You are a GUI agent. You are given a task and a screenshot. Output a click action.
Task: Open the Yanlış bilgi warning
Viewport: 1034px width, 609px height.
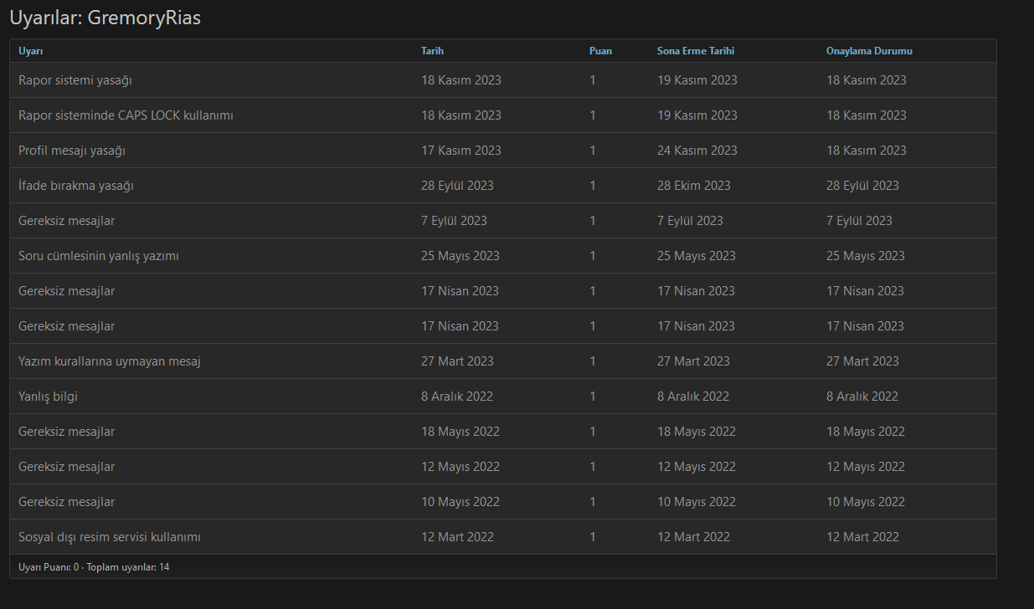(x=48, y=397)
